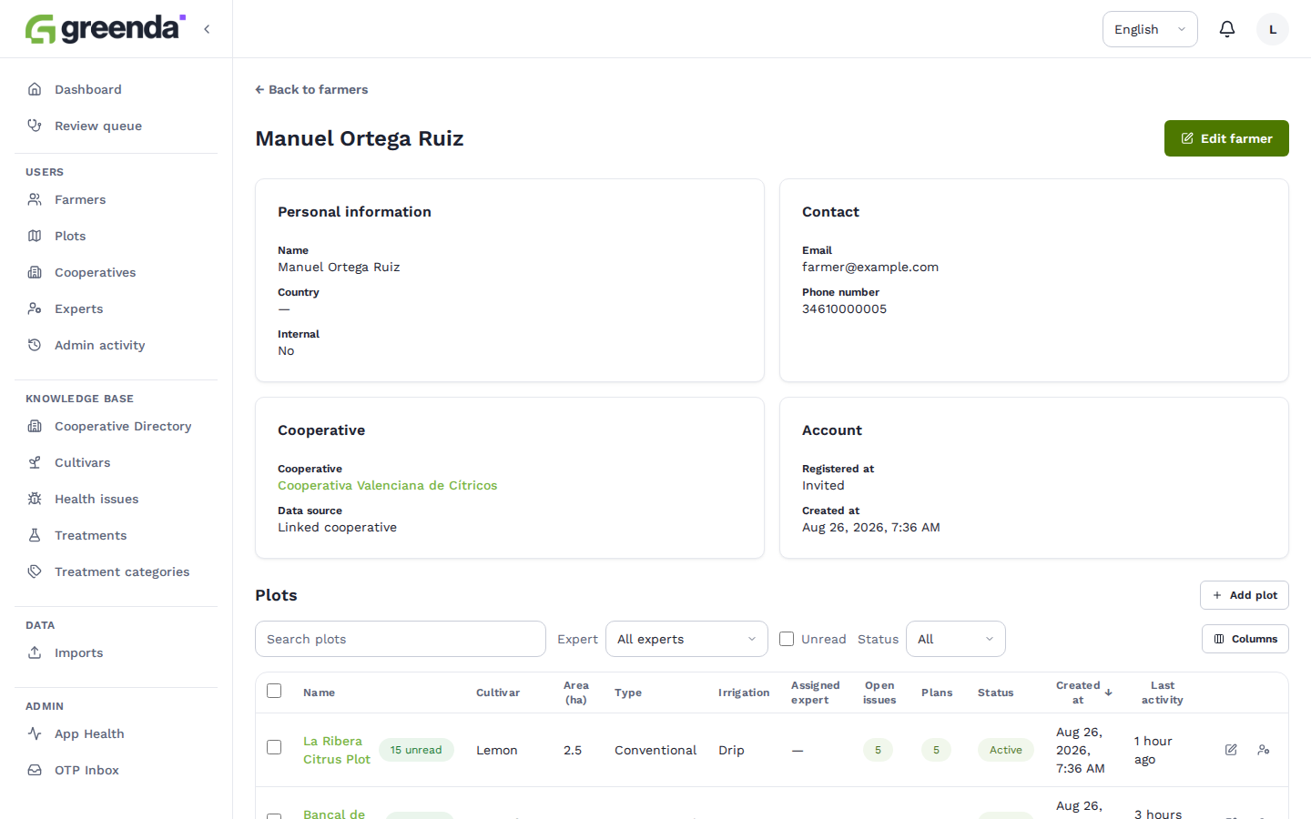1311x819 pixels.
Task: Check the La Ribera Citrus Plot row
Action: point(274,747)
